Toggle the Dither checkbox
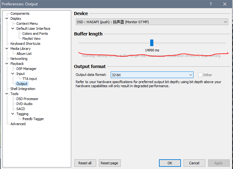This screenshot has height=169, width=233. click(200, 75)
